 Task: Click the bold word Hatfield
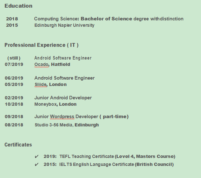(x=61, y=65)
